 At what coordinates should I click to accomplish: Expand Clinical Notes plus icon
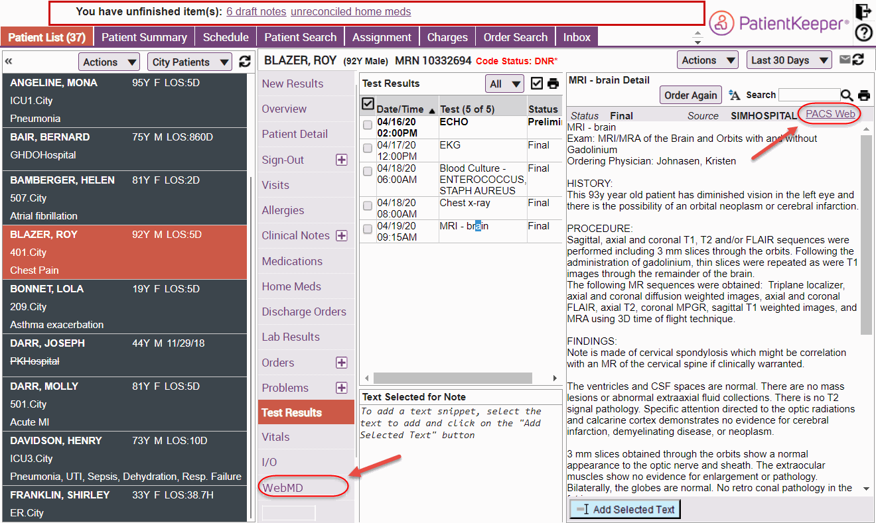[342, 236]
